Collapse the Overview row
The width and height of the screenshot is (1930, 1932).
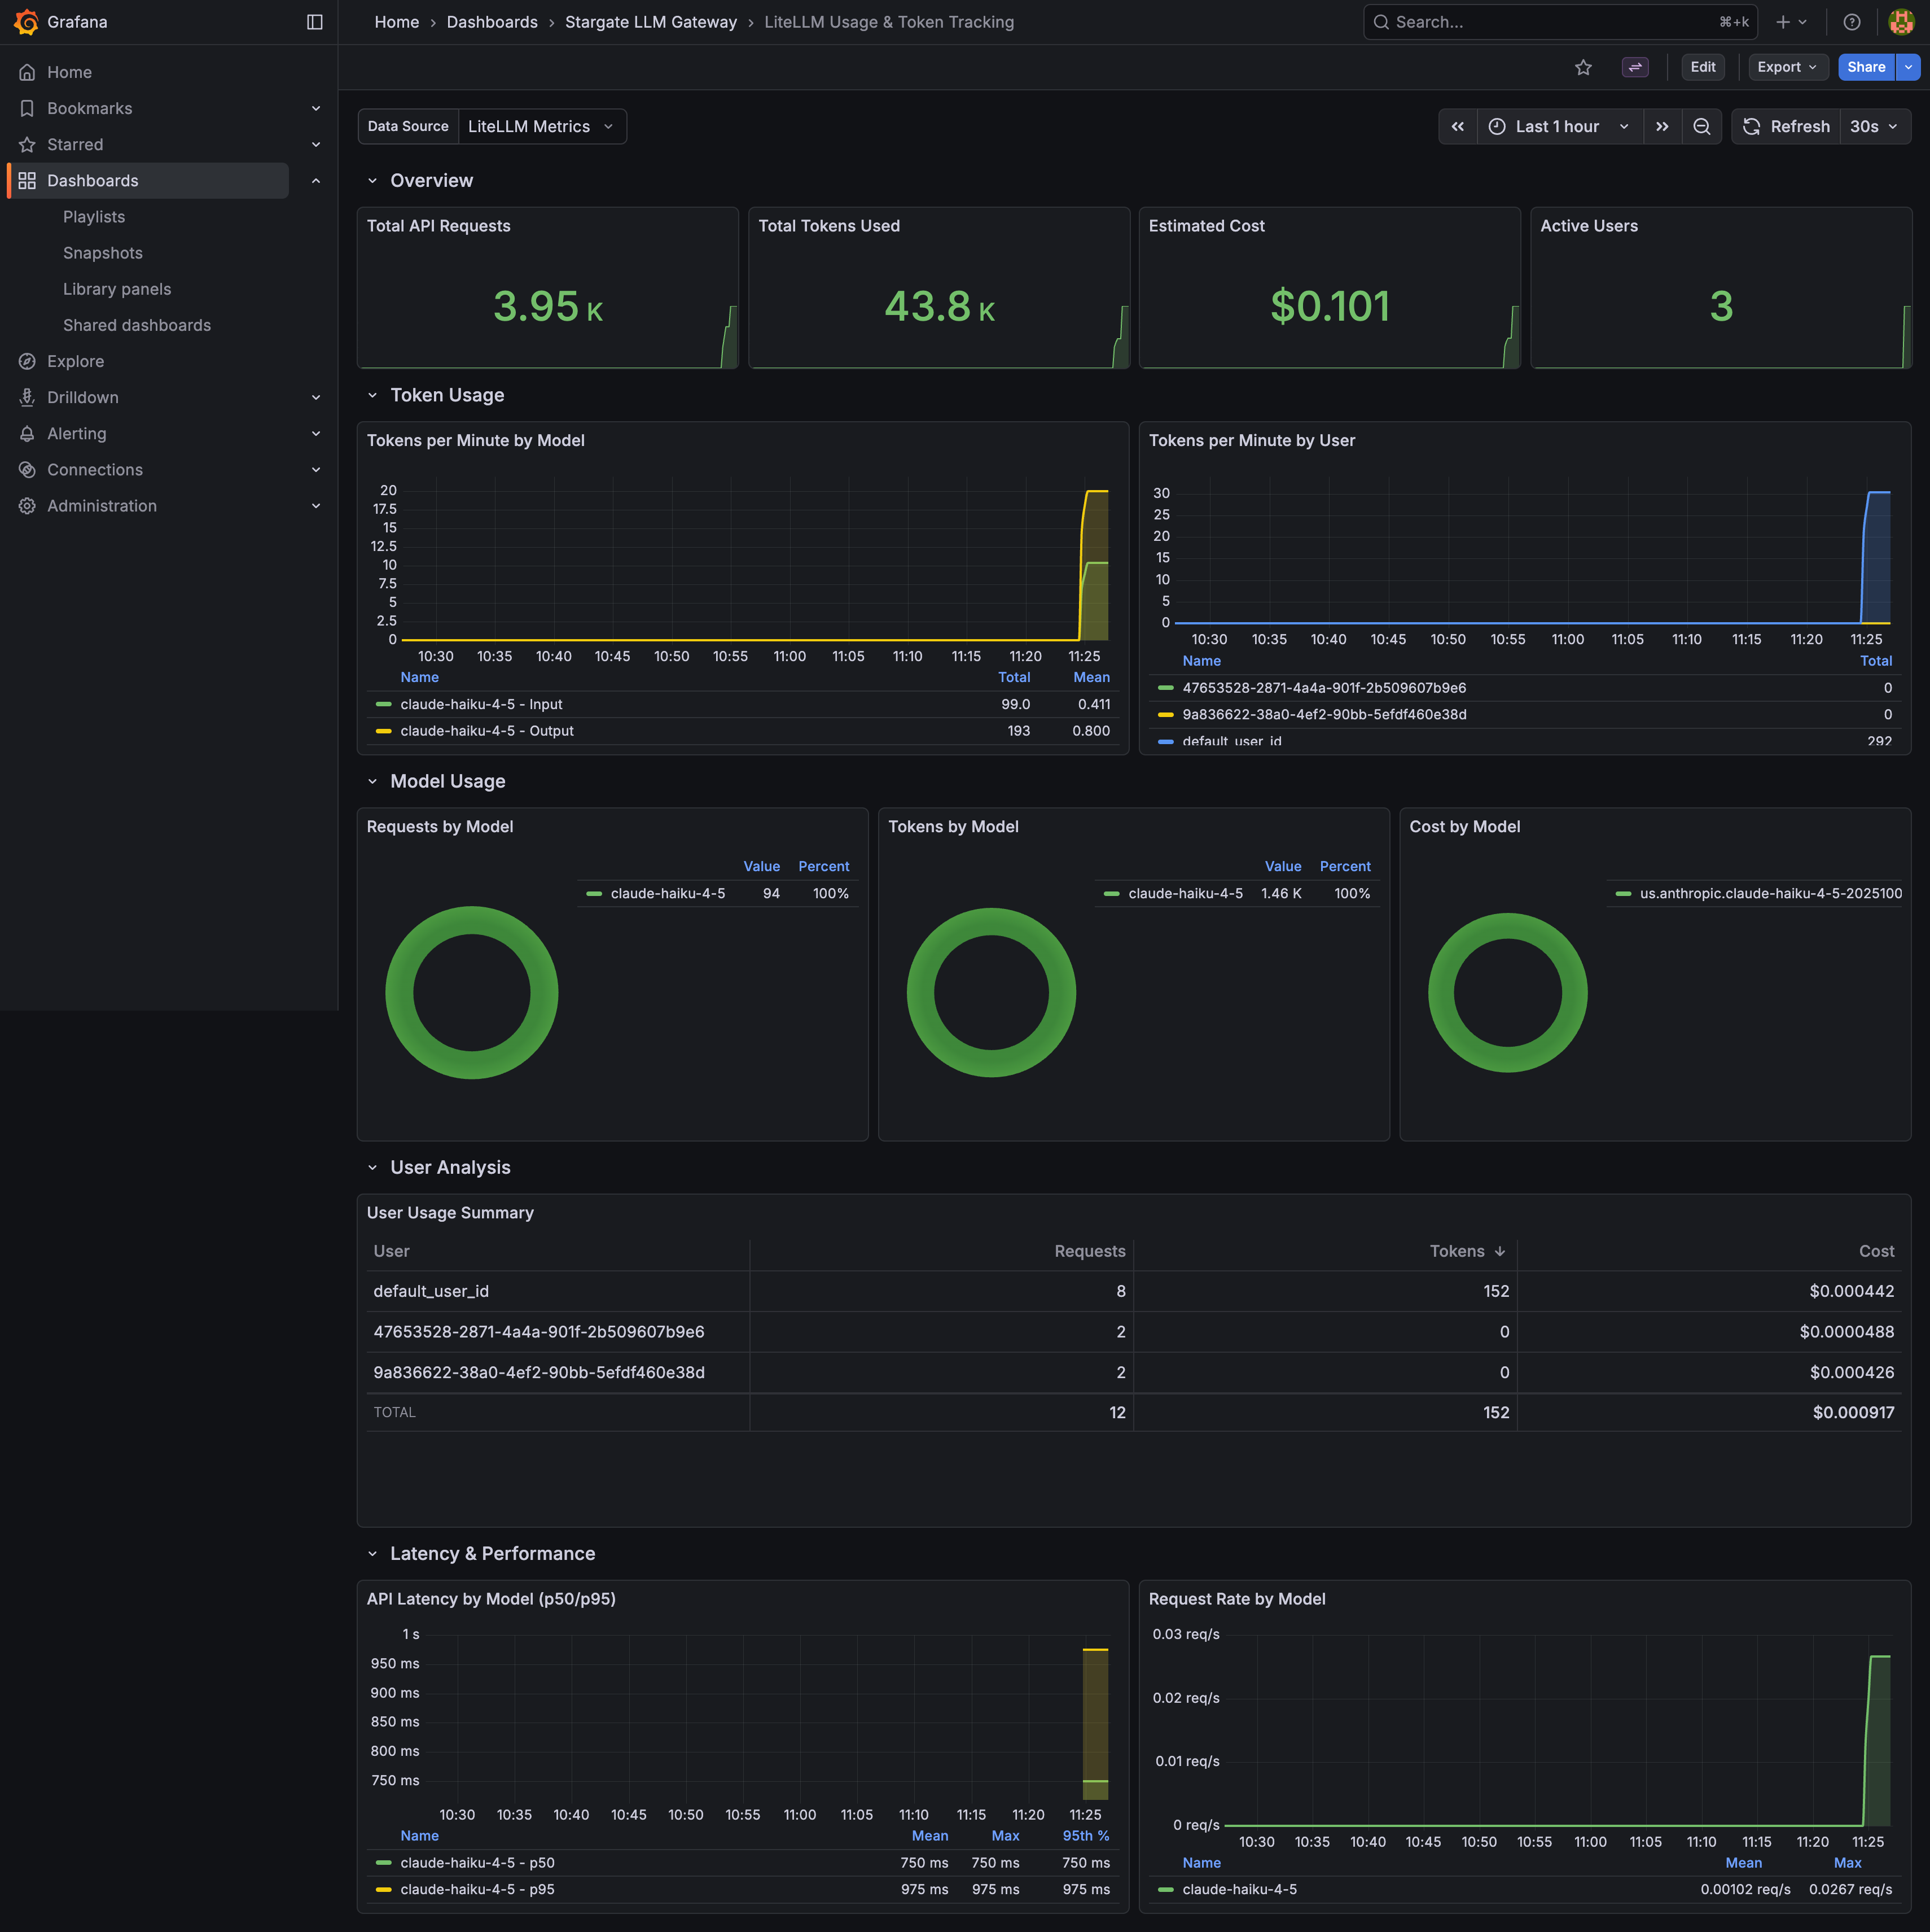[x=372, y=181]
